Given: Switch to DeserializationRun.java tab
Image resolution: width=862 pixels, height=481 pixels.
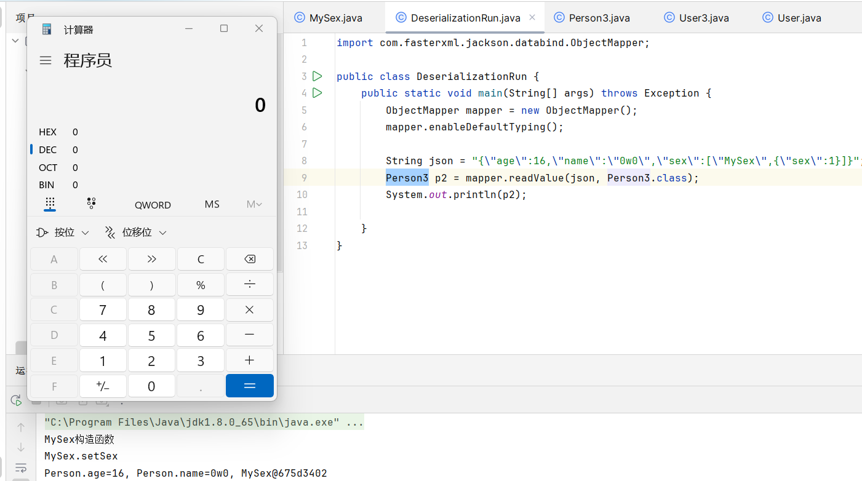Looking at the screenshot, I should (x=465, y=17).
